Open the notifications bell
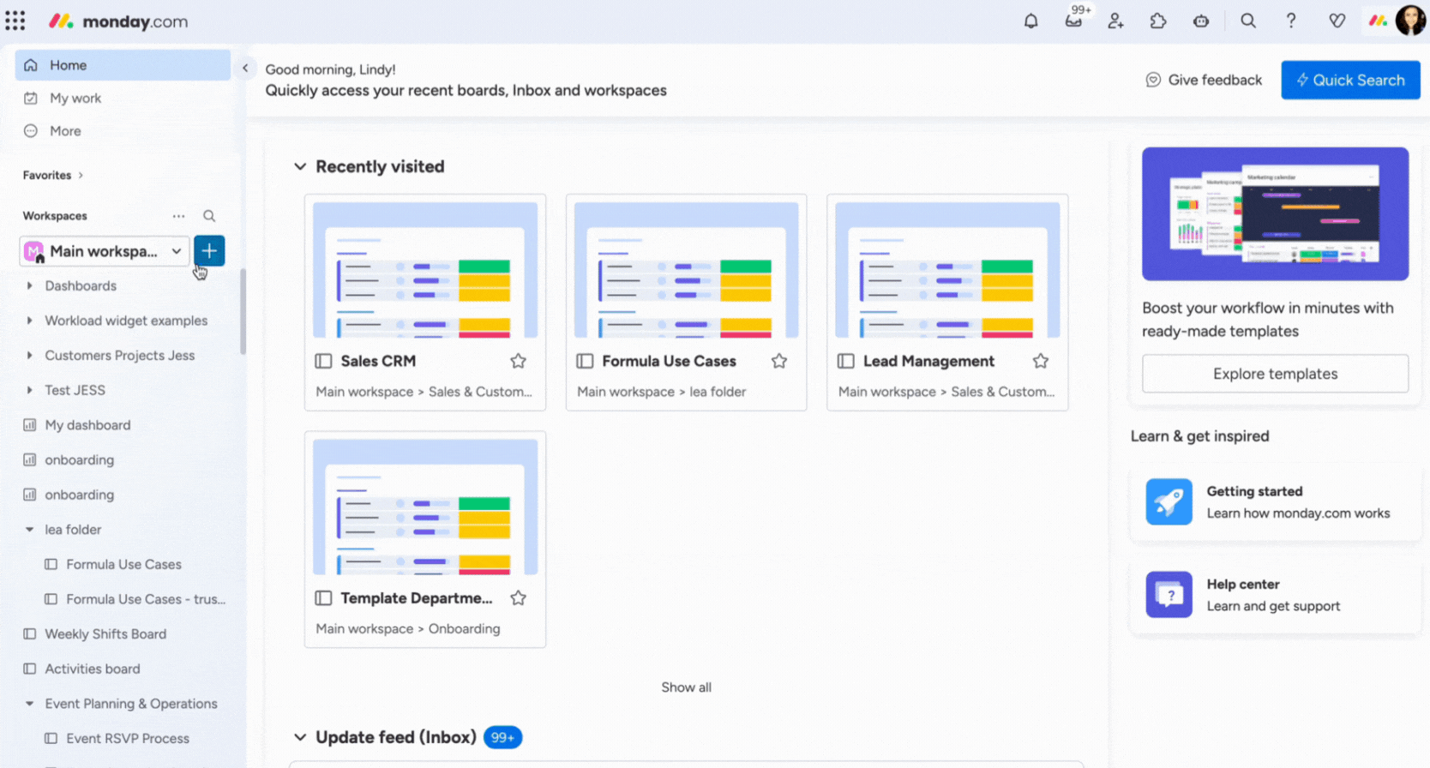The width and height of the screenshot is (1430, 768). [1030, 21]
